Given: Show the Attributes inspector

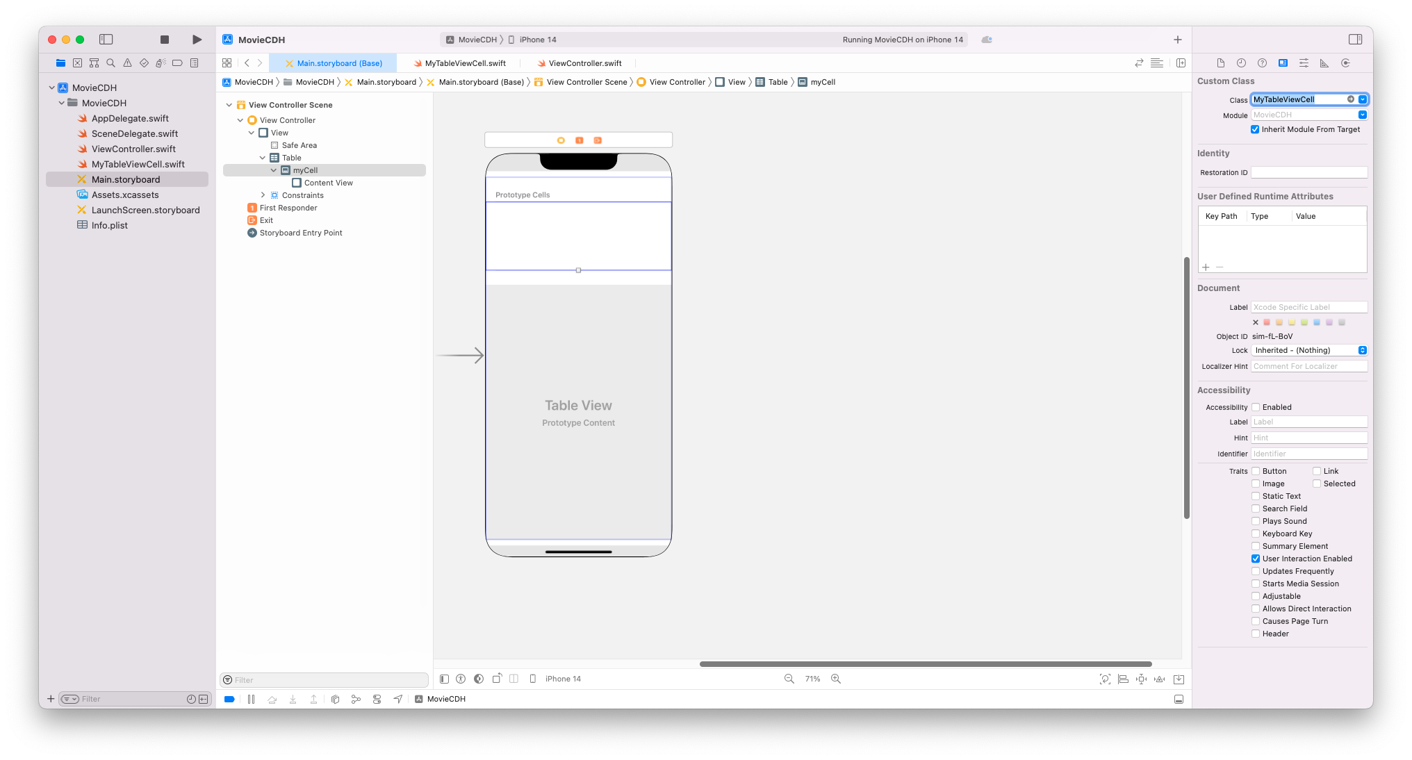Looking at the screenshot, I should tap(1304, 63).
